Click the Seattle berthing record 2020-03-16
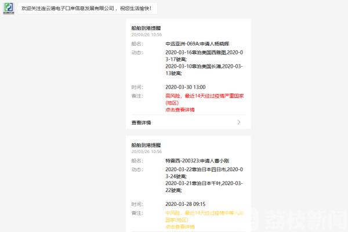The image size is (348, 232). pyautogui.click(x=204, y=56)
